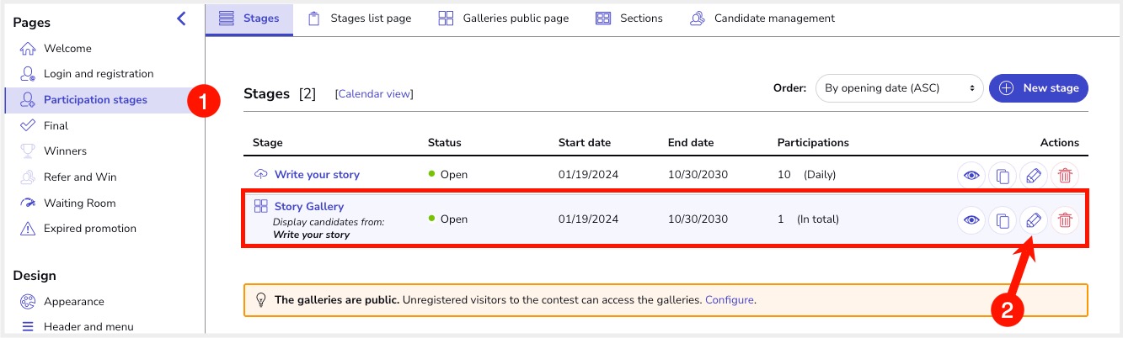The width and height of the screenshot is (1123, 338).
Task: Open the Galleries public page tab
Action: pos(504,18)
